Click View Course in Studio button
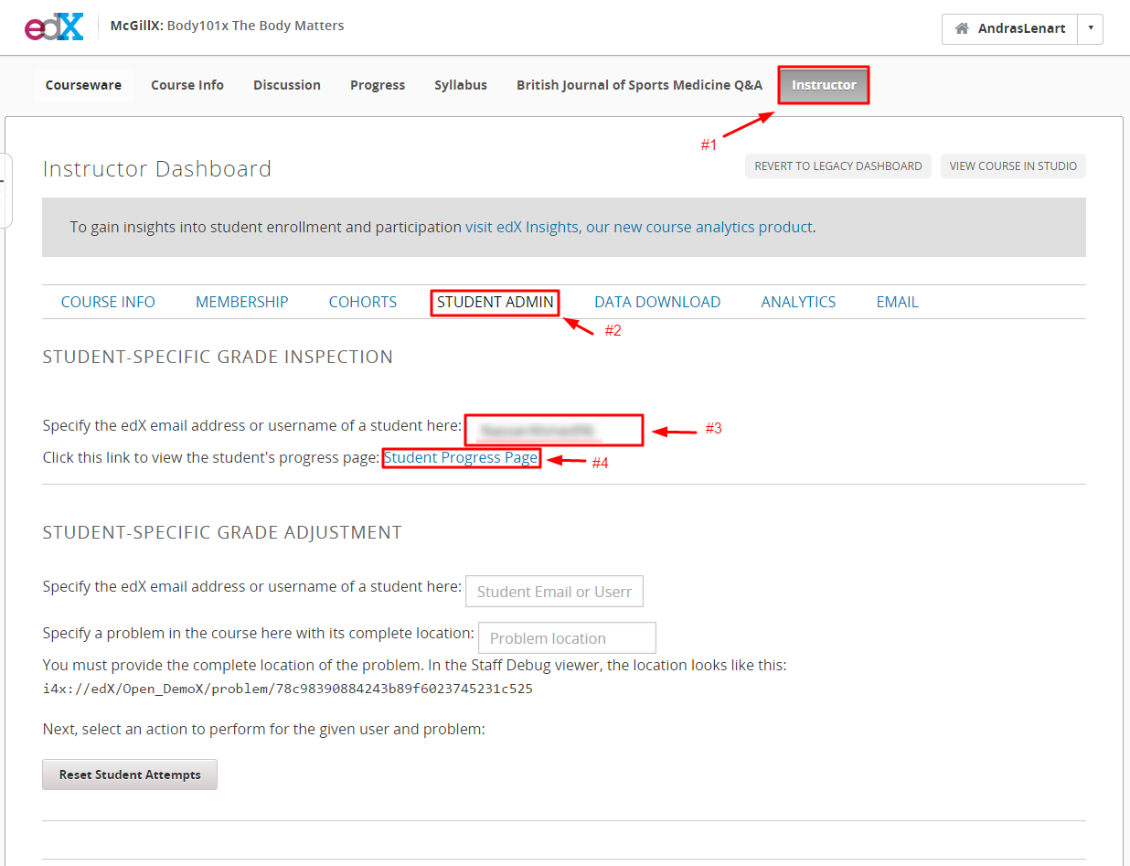The height and width of the screenshot is (866, 1130). pyautogui.click(x=1013, y=166)
